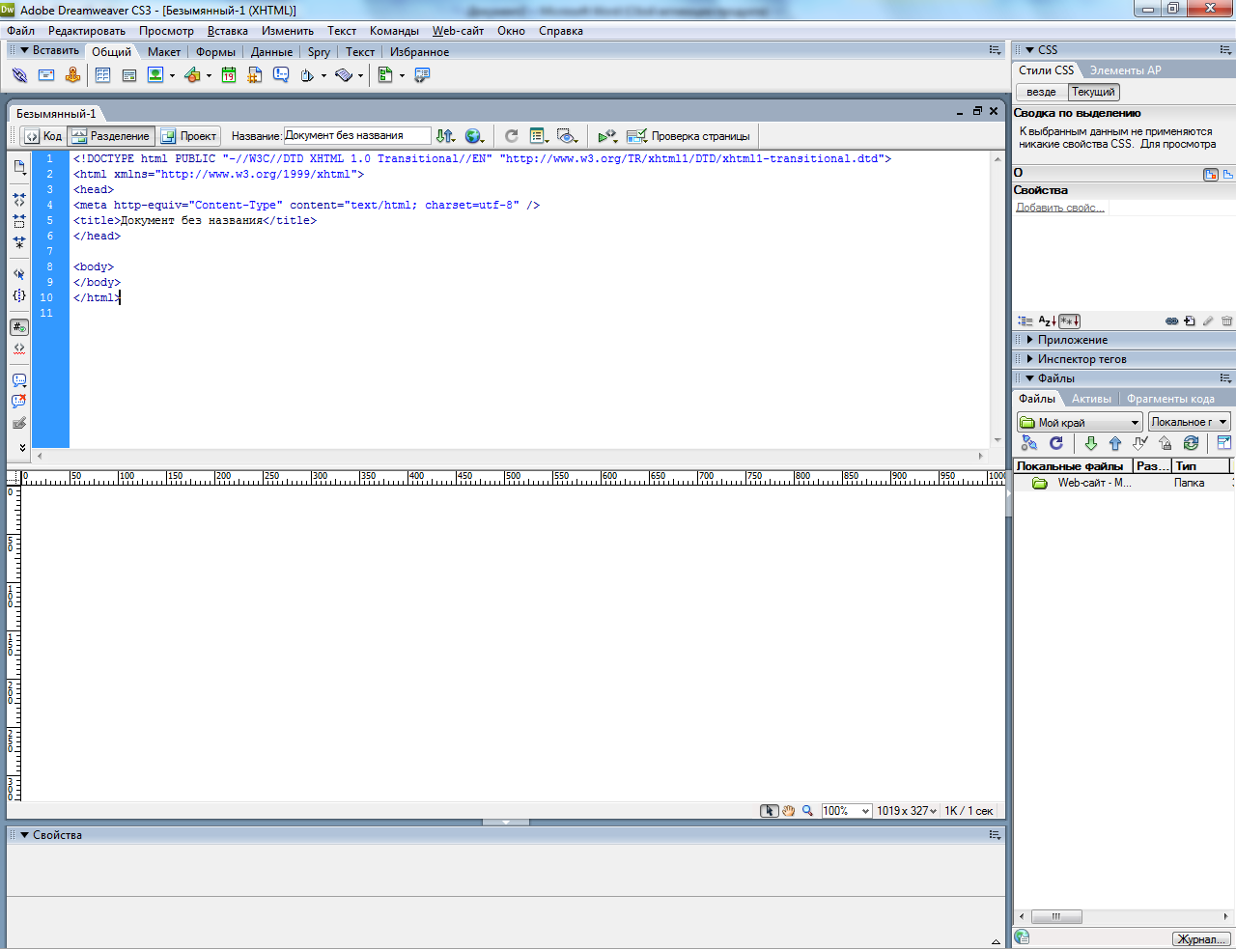Open window size 1019 x 327 dropdown
Screen dimensions: 1236x950
(x=907, y=811)
